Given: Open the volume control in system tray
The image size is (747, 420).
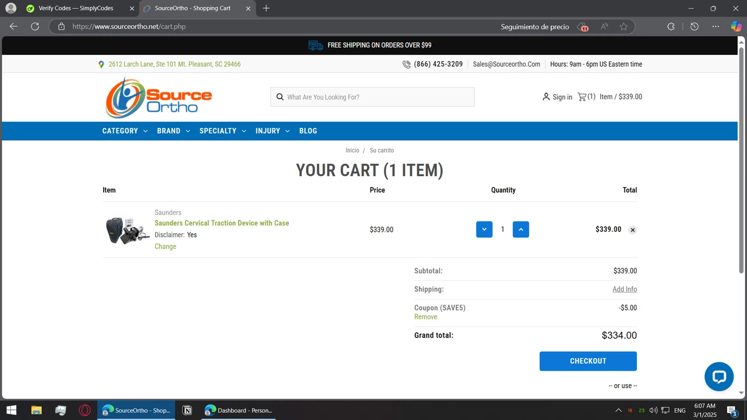Looking at the screenshot, I should [x=653, y=410].
